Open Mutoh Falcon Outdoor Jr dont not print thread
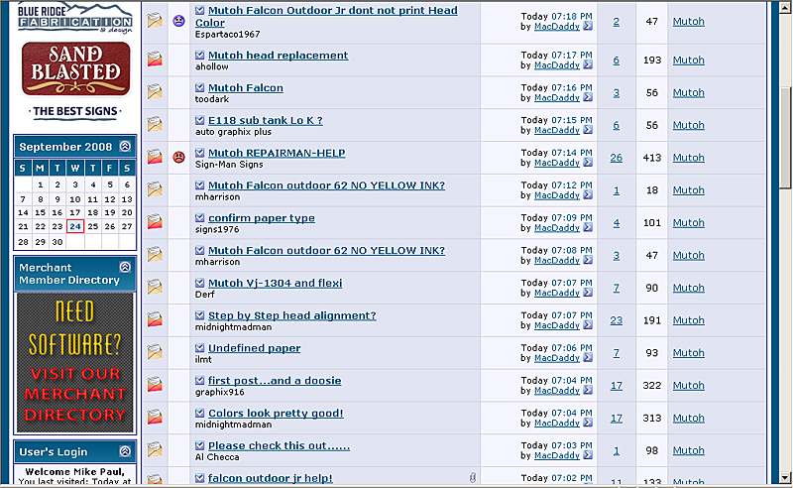Screen dimensions: 793x488 pos(326,16)
